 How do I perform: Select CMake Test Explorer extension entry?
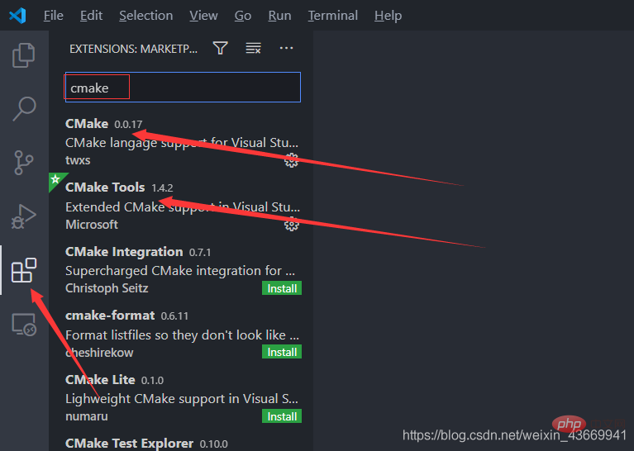pos(165,444)
